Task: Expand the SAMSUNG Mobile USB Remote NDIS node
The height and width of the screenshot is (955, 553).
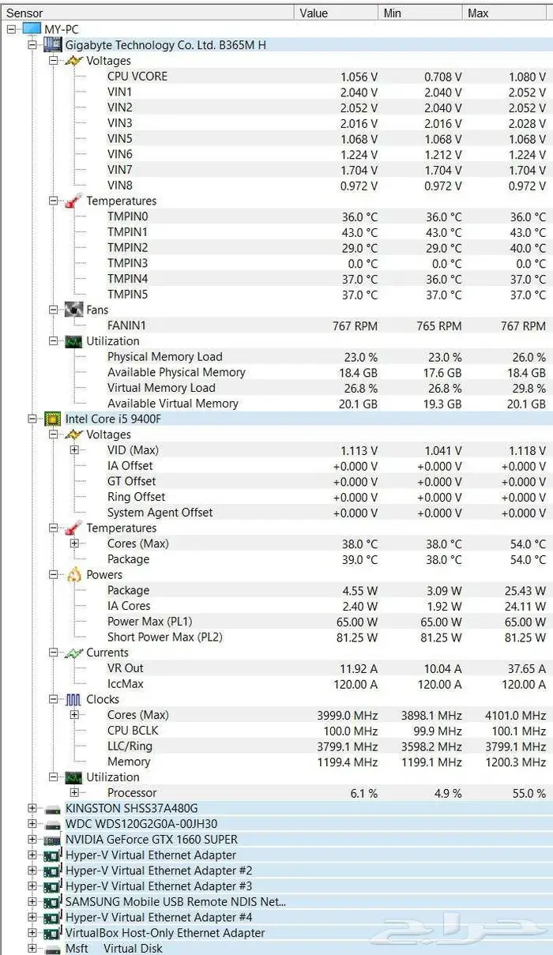Action: [32, 902]
